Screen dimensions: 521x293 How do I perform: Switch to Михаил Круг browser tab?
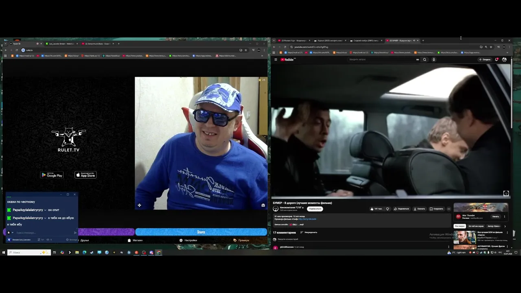point(293,41)
